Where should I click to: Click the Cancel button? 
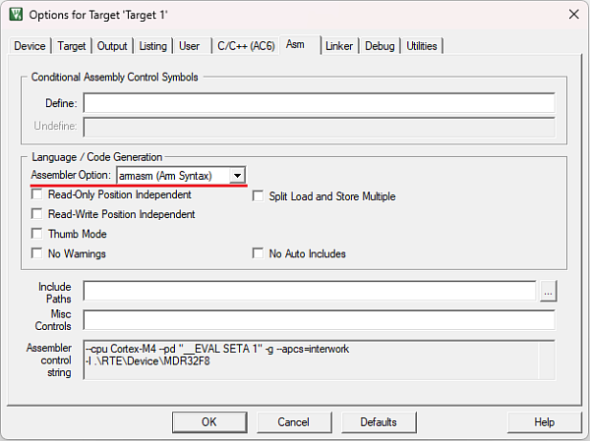click(x=293, y=422)
